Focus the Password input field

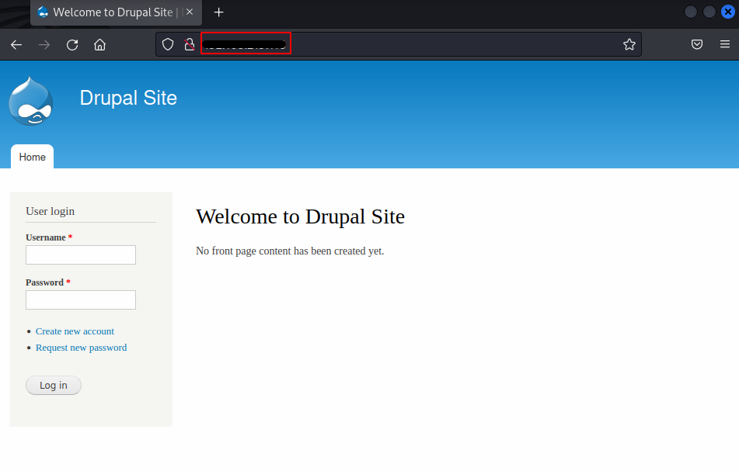pyautogui.click(x=81, y=300)
